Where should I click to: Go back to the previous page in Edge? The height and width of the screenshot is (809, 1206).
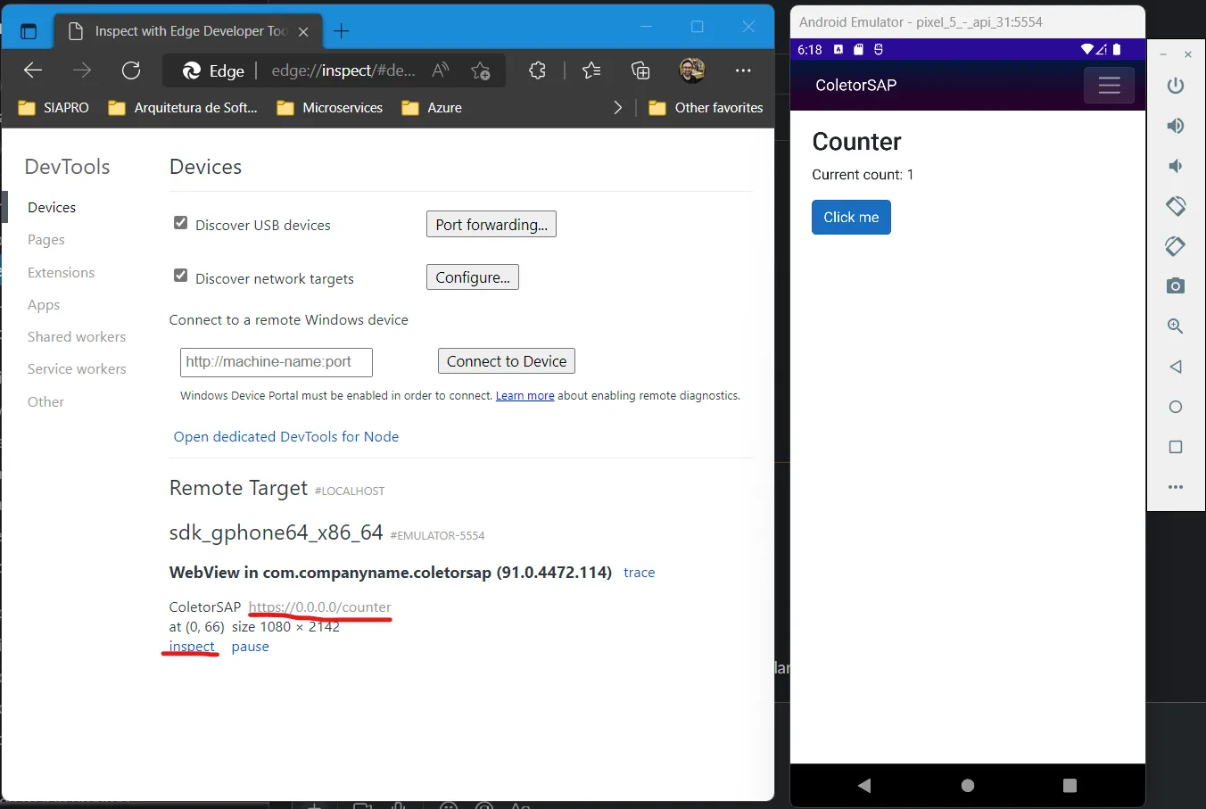33,70
